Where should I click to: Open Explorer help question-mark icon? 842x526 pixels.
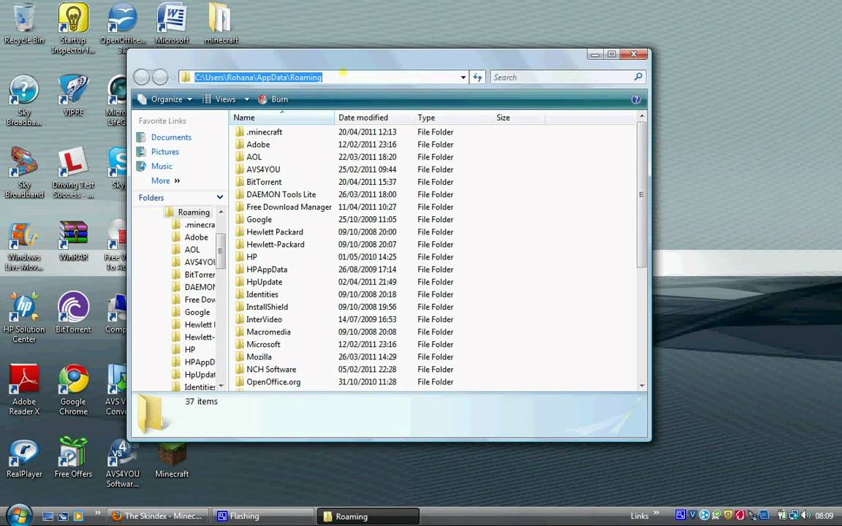tap(636, 99)
